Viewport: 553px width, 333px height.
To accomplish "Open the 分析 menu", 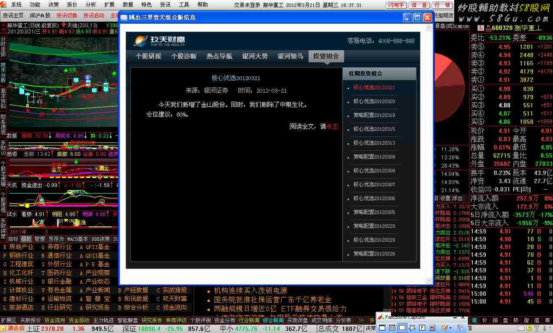I will click(x=91, y=5).
